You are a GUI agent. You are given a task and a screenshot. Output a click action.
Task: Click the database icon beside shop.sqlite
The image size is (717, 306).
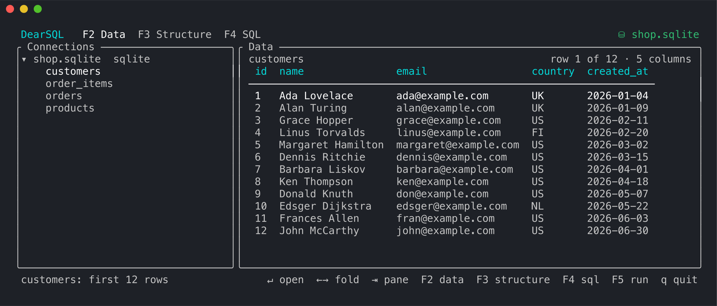tap(622, 34)
